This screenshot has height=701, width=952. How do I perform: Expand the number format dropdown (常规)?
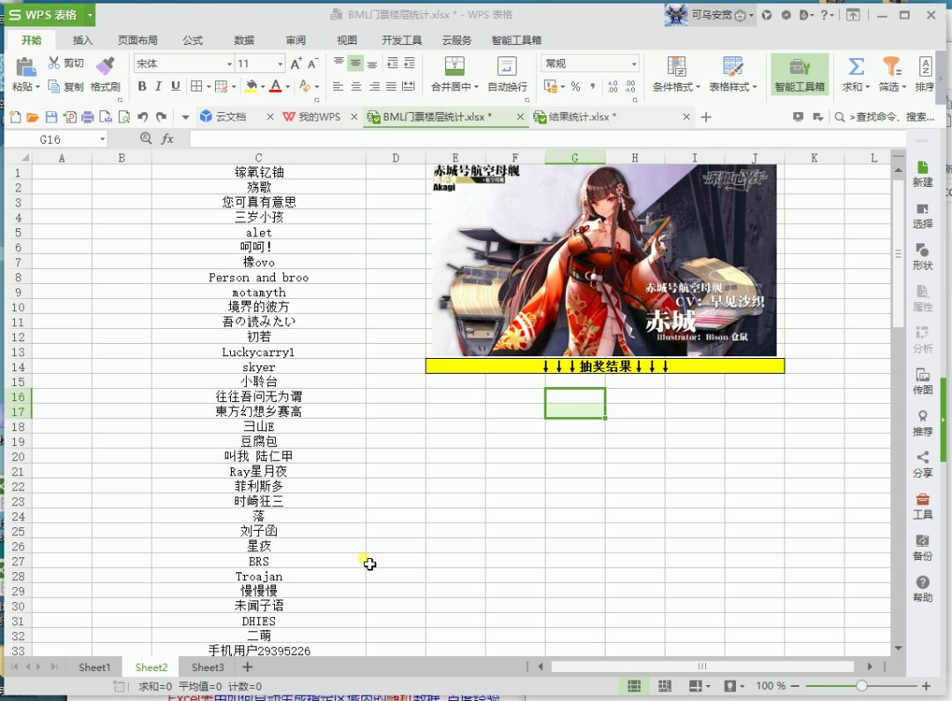click(633, 63)
